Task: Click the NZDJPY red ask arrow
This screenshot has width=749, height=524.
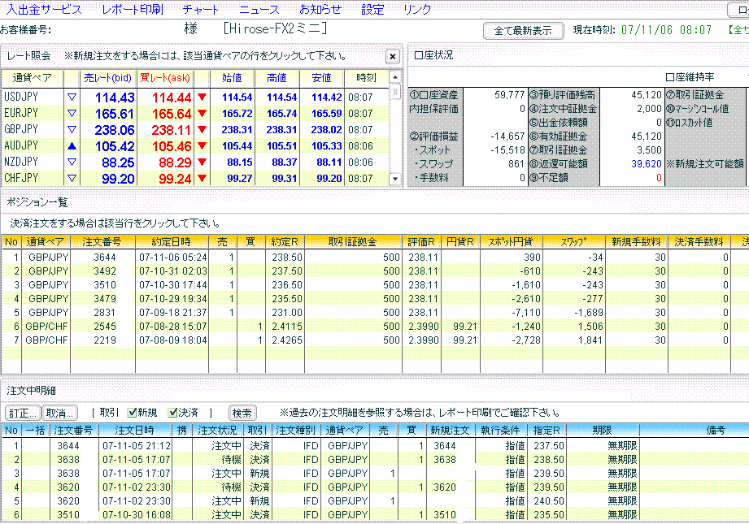Action: (202, 162)
